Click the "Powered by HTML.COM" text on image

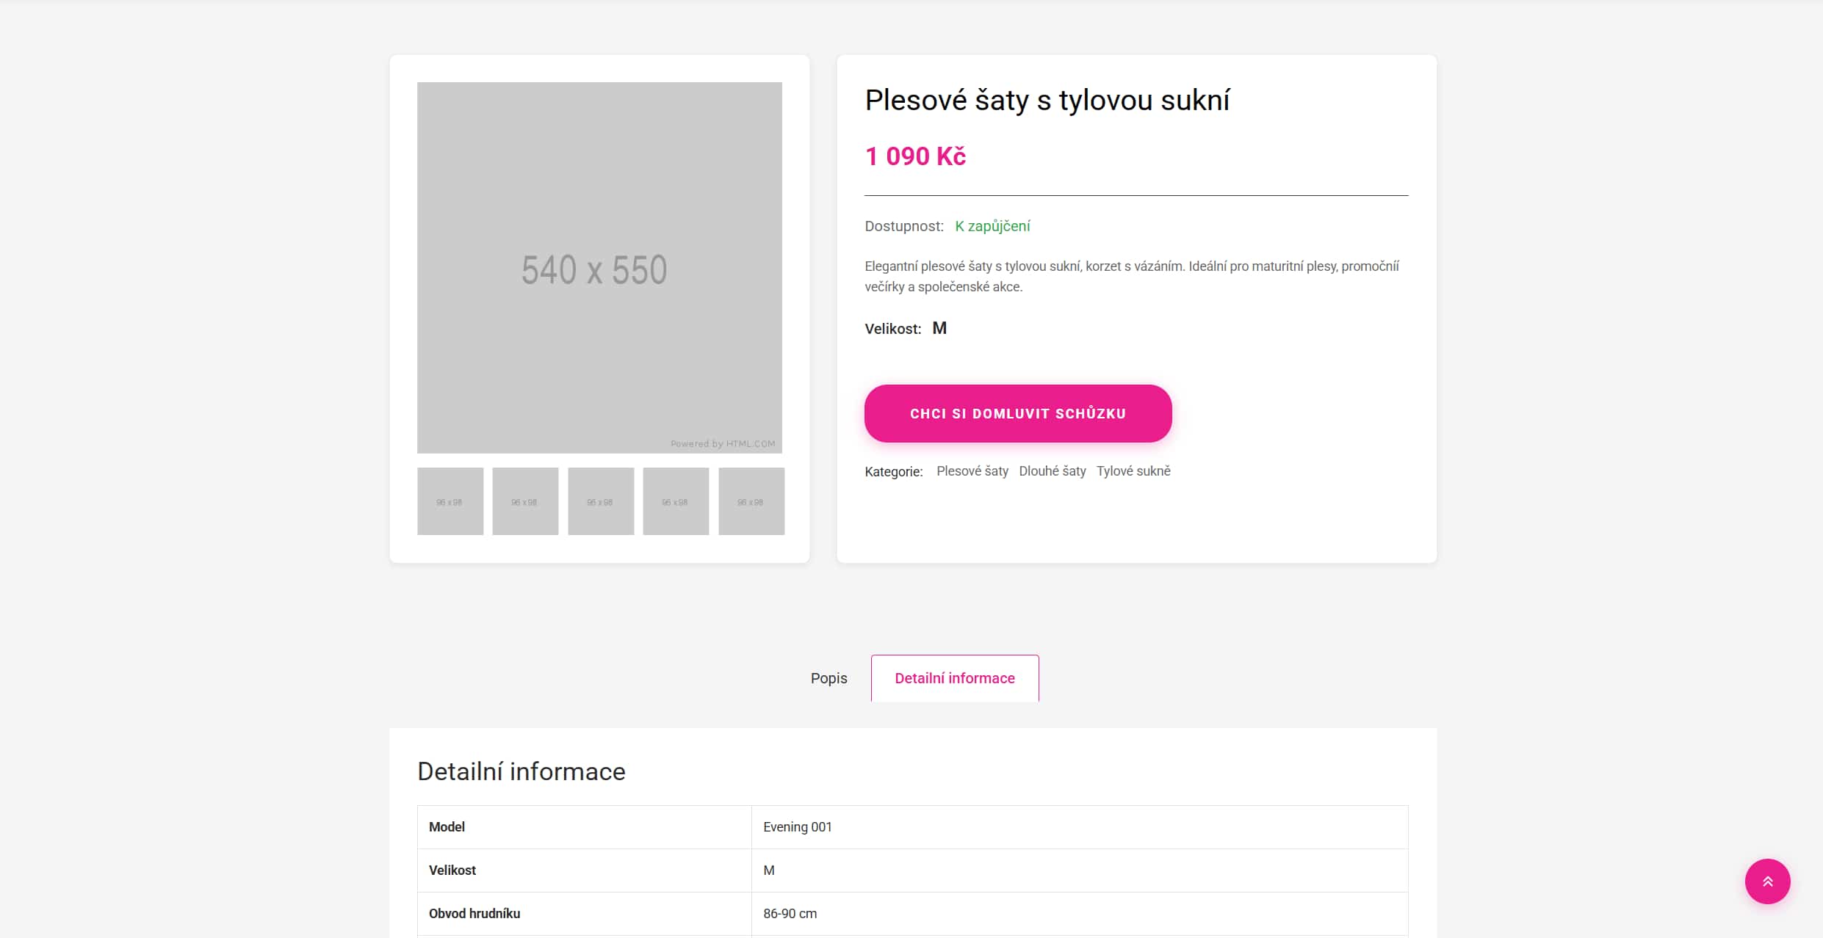pos(722,444)
